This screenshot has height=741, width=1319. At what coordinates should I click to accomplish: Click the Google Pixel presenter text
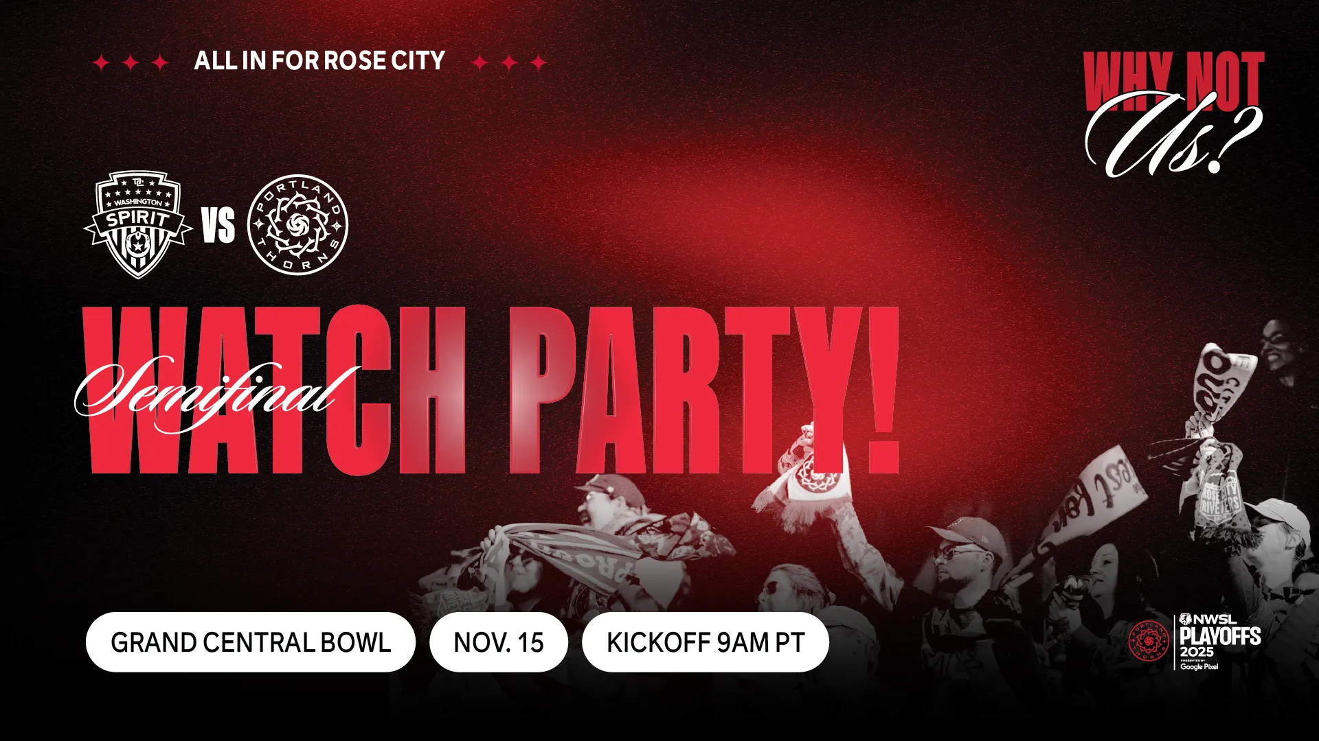point(1199,667)
